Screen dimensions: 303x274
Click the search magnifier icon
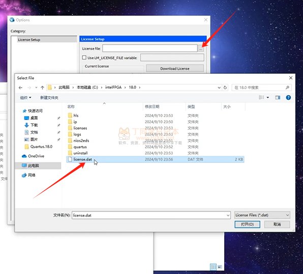287,88
